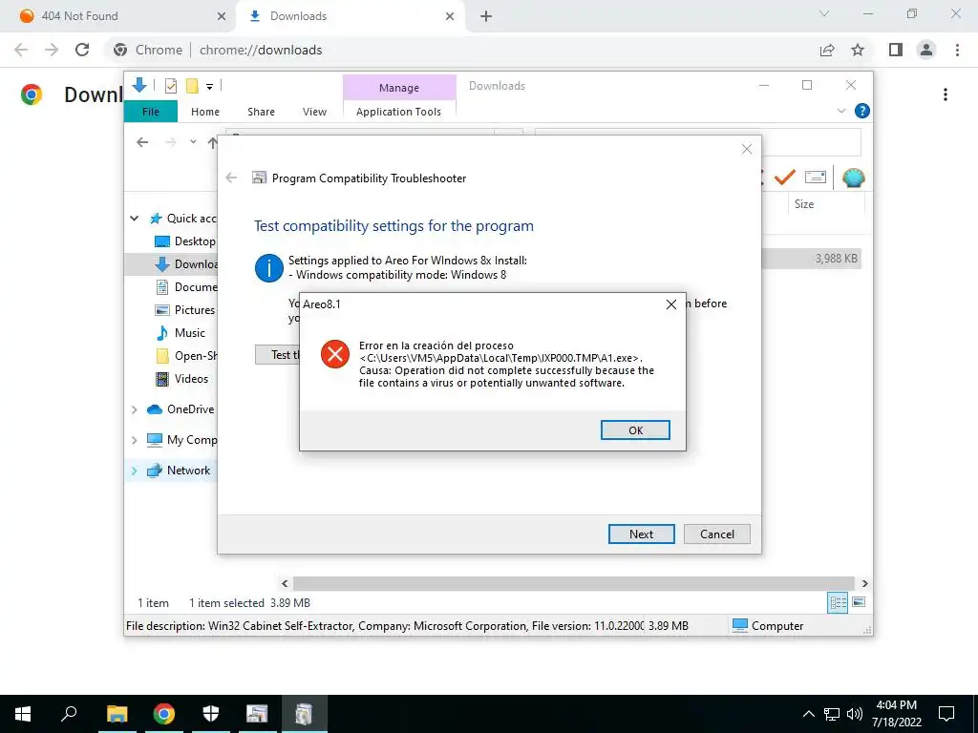Open the Home tab in Explorer ribbon
978x733 pixels.
(205, 112)
